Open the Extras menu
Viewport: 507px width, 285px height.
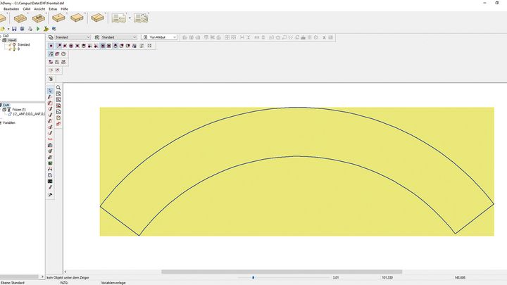pos(54,8)
